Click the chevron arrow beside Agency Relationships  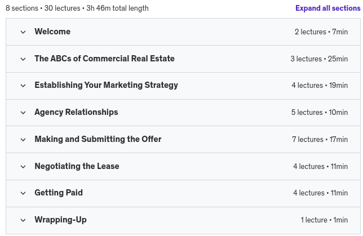pyautogui.click(x=23, y=113)
